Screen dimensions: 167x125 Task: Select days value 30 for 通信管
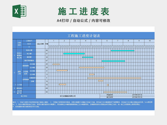[x=47, y=57]
